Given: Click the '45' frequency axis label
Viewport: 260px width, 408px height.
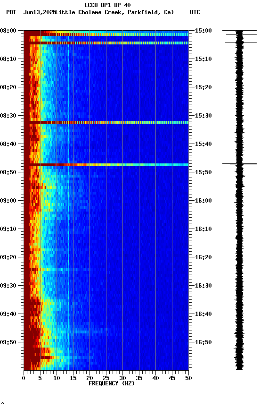Looking at the screenshot, I should [x=172, y=378].
